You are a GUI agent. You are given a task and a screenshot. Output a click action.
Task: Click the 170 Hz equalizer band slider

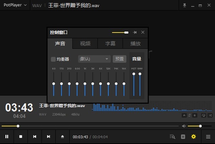(x=61, y=84)
